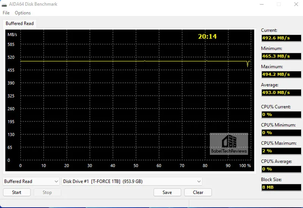
Task: Minimize the AIDA64 Disk Benchmark window
Action: point(262,4)
